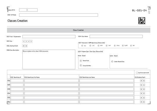Click Beneficiary Last Name field in row 05
Image resolution: width=157 pixels, height=111 pixels.
click(106, 98)
